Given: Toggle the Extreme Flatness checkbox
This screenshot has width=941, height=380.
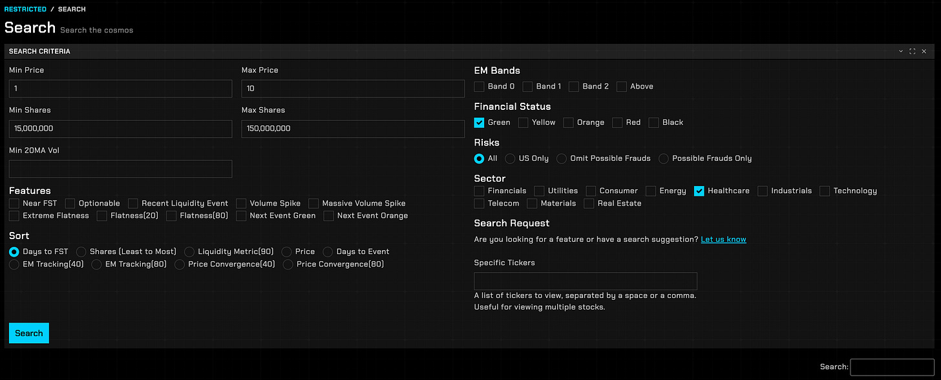Looking at the screenshot, I should 14,216.
